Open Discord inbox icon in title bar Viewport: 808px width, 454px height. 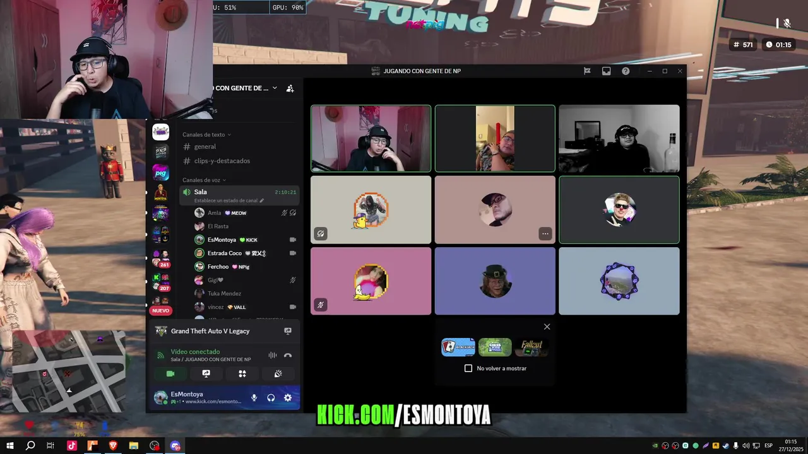pos(606,71)
